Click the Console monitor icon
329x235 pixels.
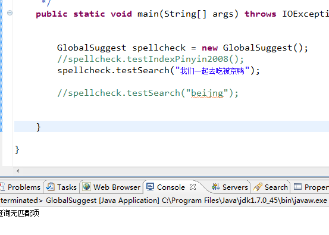coord(151,187)
